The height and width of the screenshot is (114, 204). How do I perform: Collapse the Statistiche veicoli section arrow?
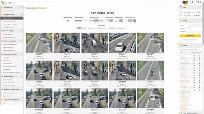click(22, 54)
